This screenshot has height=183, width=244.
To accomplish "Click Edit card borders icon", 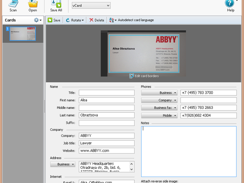I will (x=132, y=76).
